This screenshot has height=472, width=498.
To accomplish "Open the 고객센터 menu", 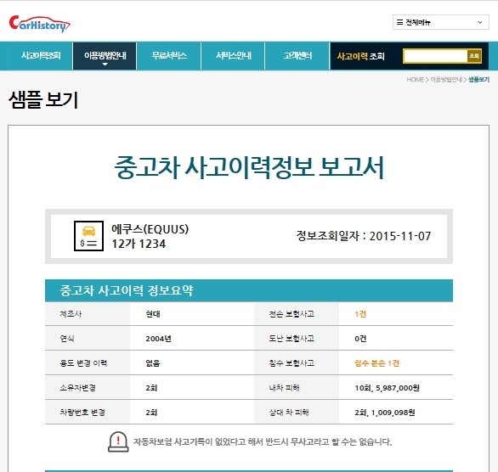I will click(297, 56).
